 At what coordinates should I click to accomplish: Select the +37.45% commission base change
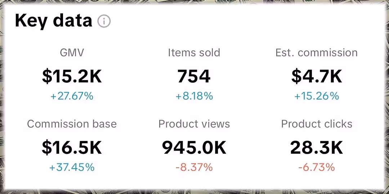point(72,167)
